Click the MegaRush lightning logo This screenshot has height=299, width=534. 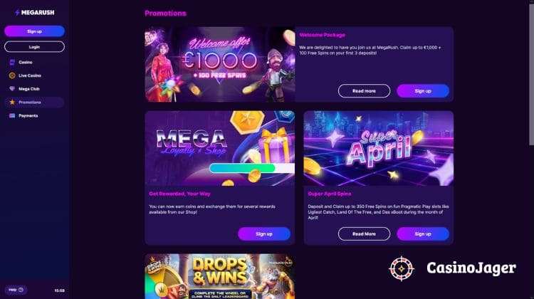[x=35, y=13]
